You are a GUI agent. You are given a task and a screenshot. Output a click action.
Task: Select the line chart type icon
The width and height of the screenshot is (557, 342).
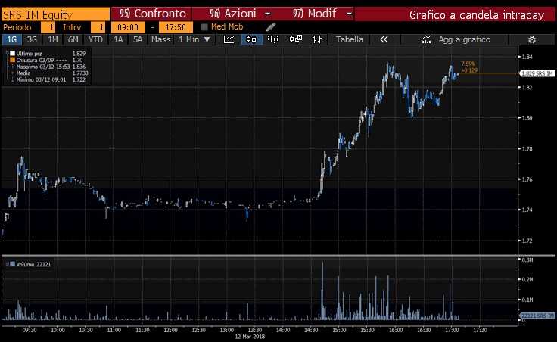tap(229, 39)
